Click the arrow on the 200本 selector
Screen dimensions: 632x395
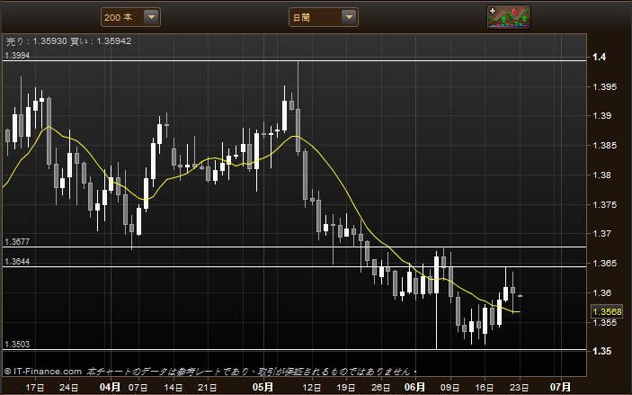[x=152, y=17]
